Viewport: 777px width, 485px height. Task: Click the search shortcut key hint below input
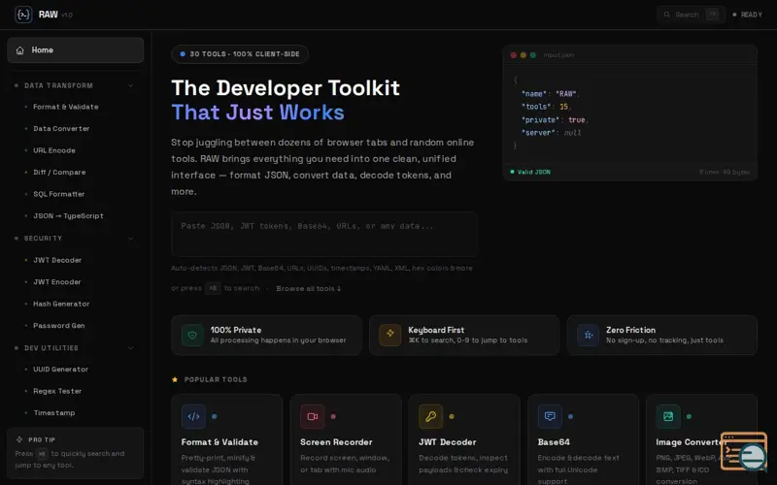pyautogui.click(x=213, y=288)
